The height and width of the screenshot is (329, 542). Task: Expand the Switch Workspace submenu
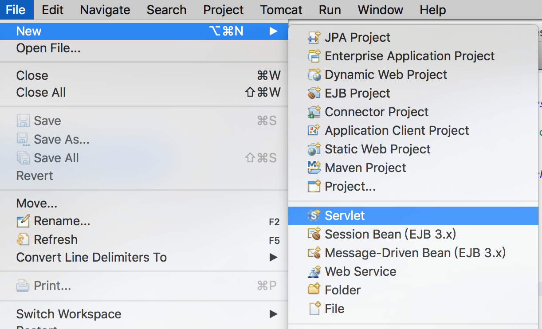[x=273, y=314]
